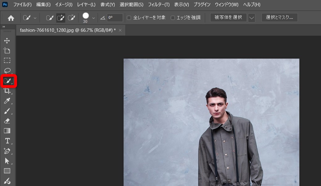Choose the Subtract from selection mode icon
This screenshot has height=186, width=321.
(x=71, y=18)
